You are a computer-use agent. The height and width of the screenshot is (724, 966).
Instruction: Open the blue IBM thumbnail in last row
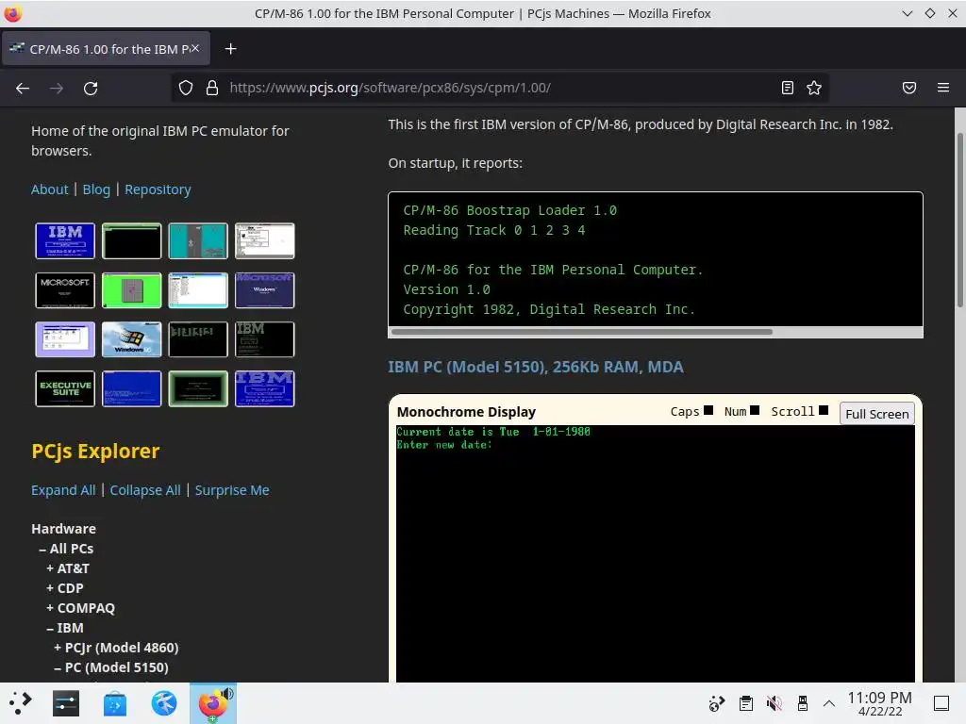click(265, 388)
